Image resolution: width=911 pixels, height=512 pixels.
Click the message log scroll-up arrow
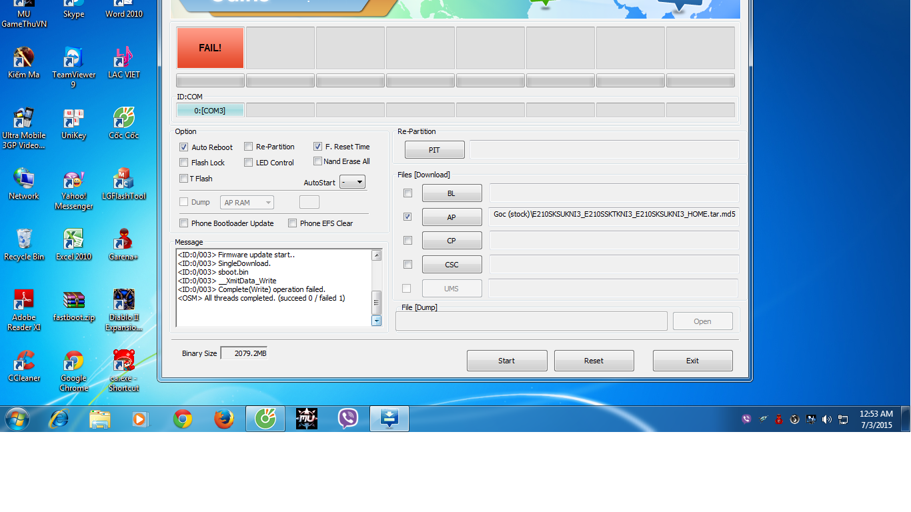[377, 255]
